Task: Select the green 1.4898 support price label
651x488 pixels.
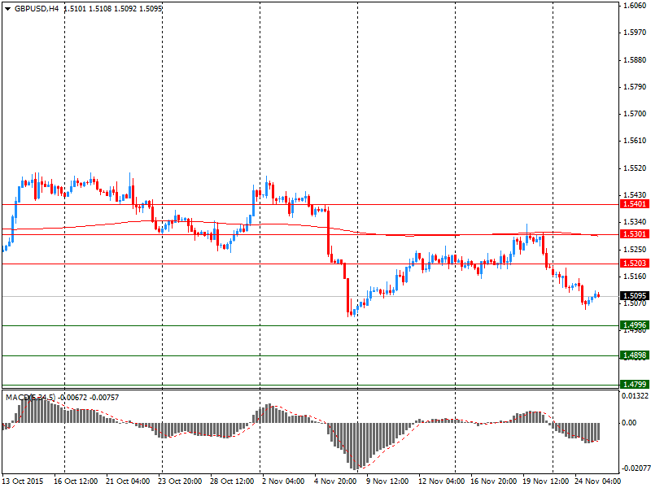Action: (x=635, y=355)
